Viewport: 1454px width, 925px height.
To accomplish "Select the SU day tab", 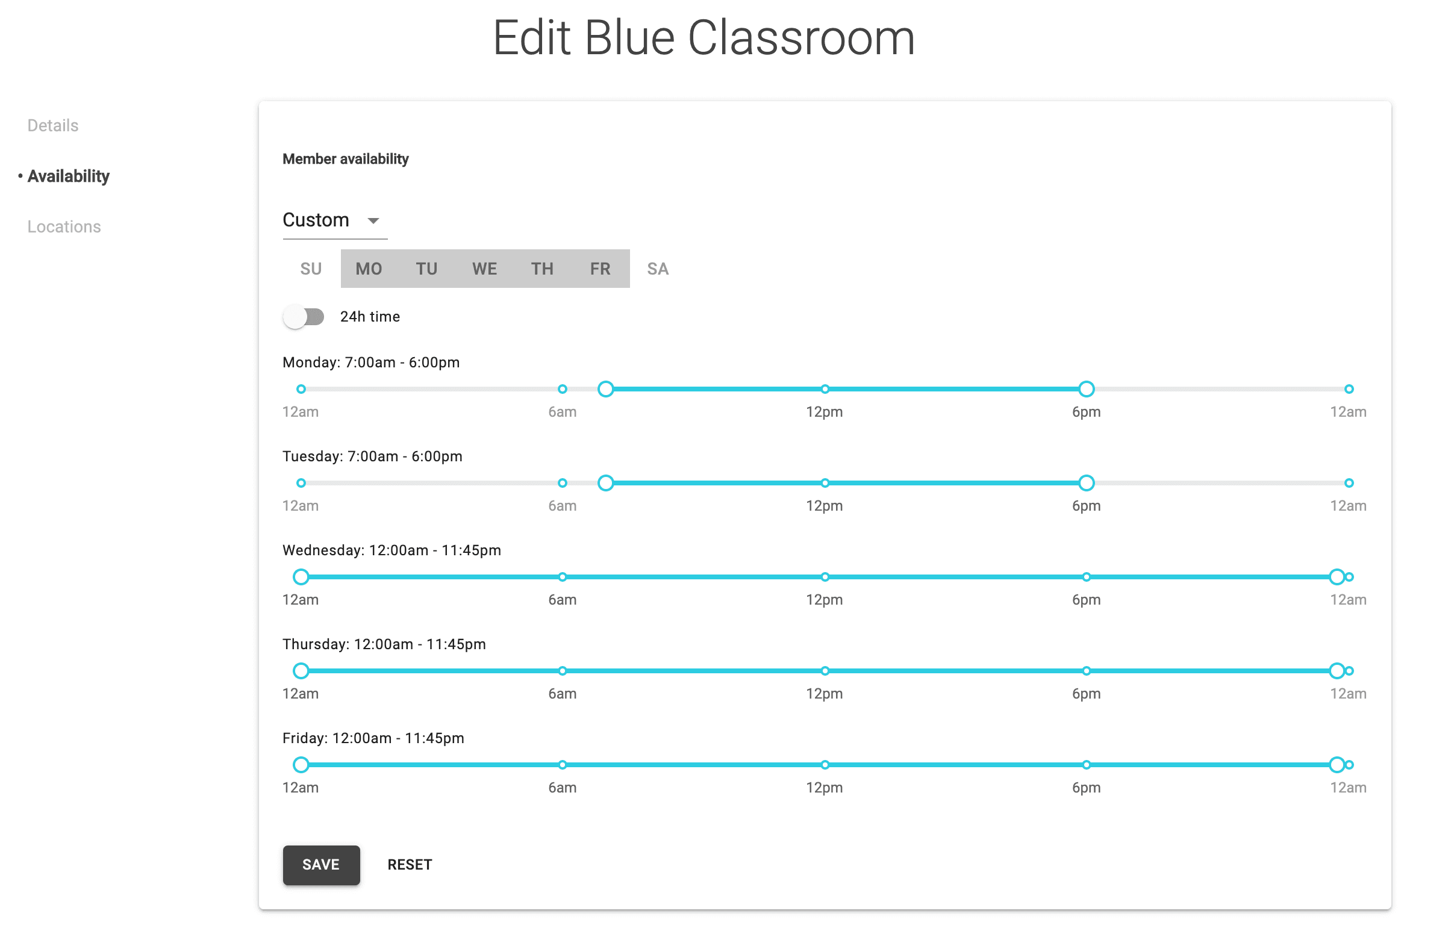I will tap(311, 268).
